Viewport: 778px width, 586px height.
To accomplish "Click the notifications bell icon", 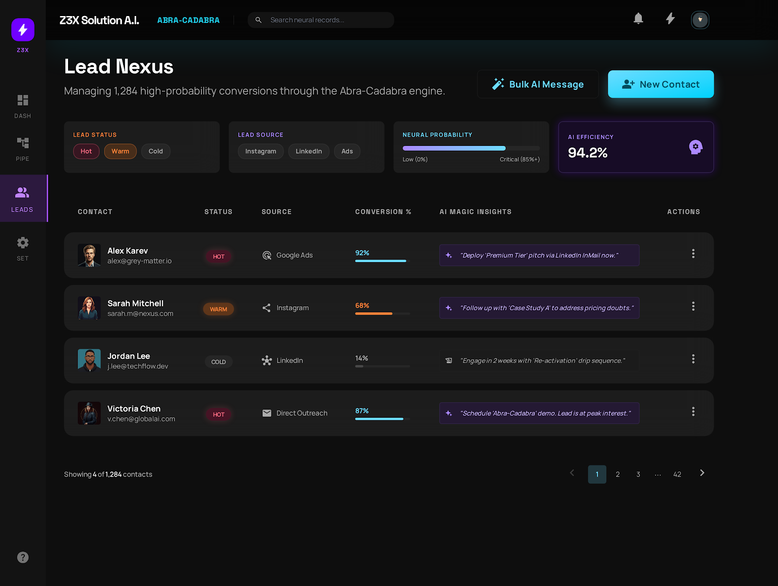I will 638,19.
